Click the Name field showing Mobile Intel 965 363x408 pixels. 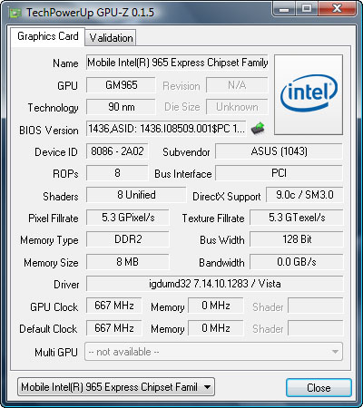177,63
